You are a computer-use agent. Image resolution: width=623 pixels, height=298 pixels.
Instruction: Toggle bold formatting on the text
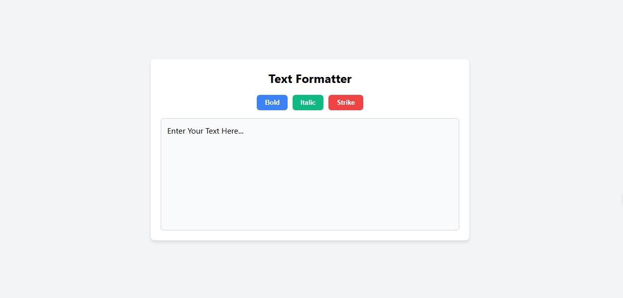(272, 102)
